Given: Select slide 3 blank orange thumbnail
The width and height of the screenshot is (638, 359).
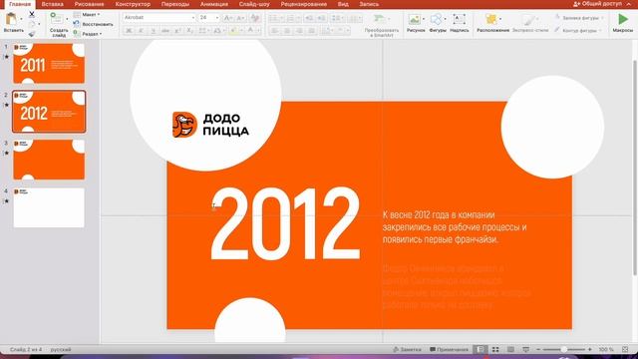Looking at the screenshot, I should 49,160.
